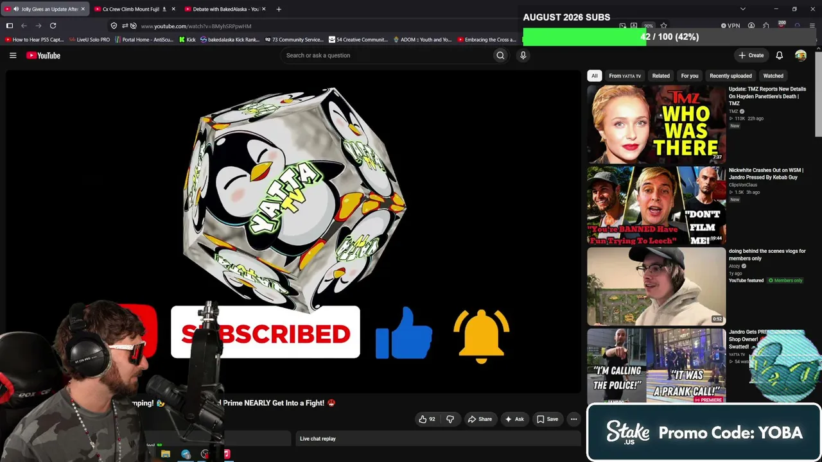Start voice search with the microphone
The image size is (822, 462).
[523, 55]
